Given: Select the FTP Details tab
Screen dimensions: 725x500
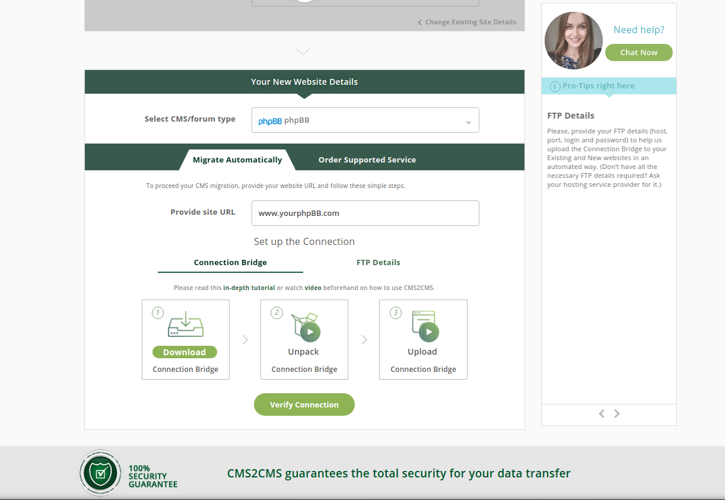Looking at the screenshot, I should [379, 263].
